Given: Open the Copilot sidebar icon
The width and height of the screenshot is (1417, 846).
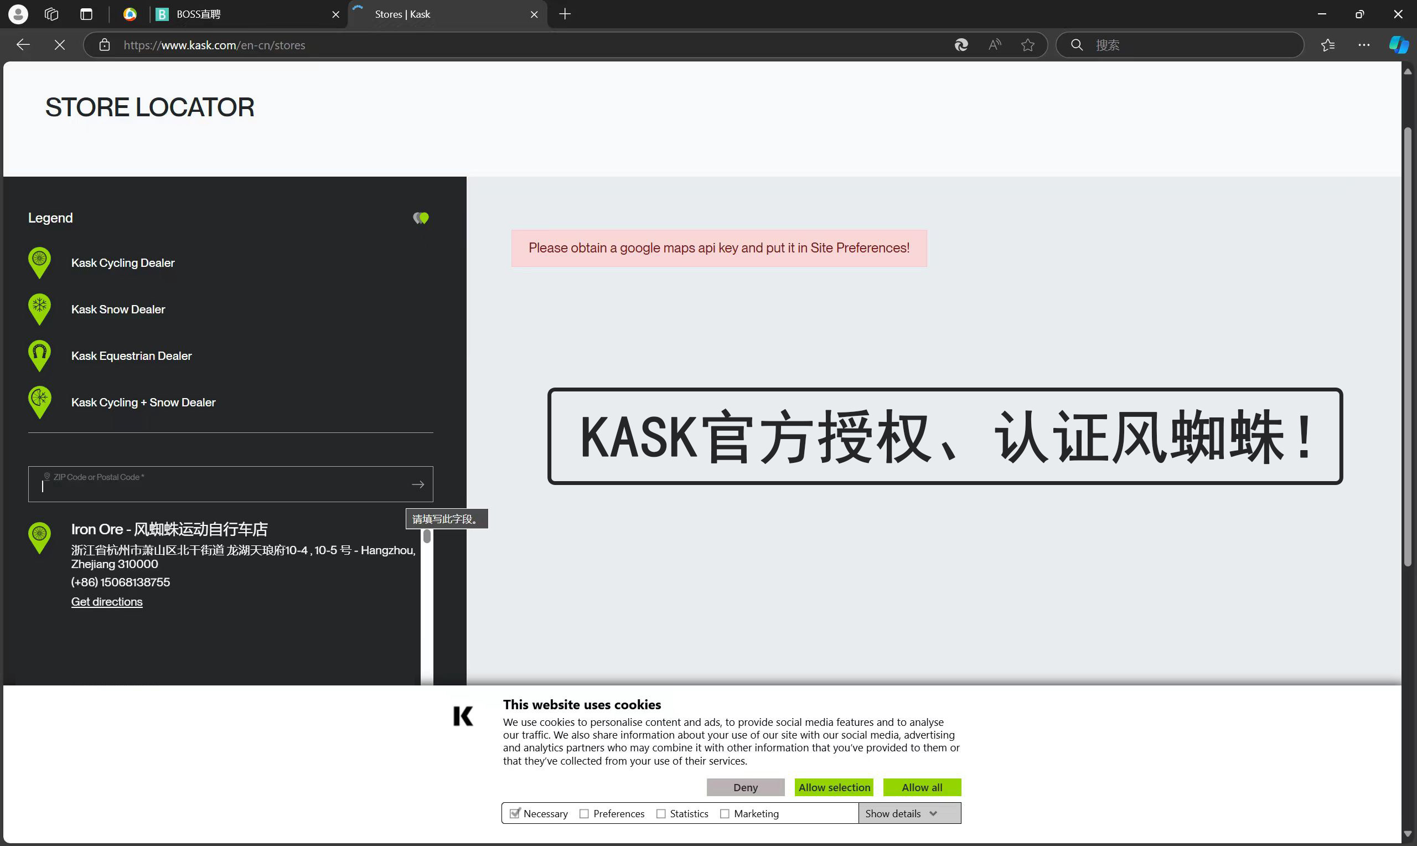Looking at the screenshot, I should (x=1399, y=45).
